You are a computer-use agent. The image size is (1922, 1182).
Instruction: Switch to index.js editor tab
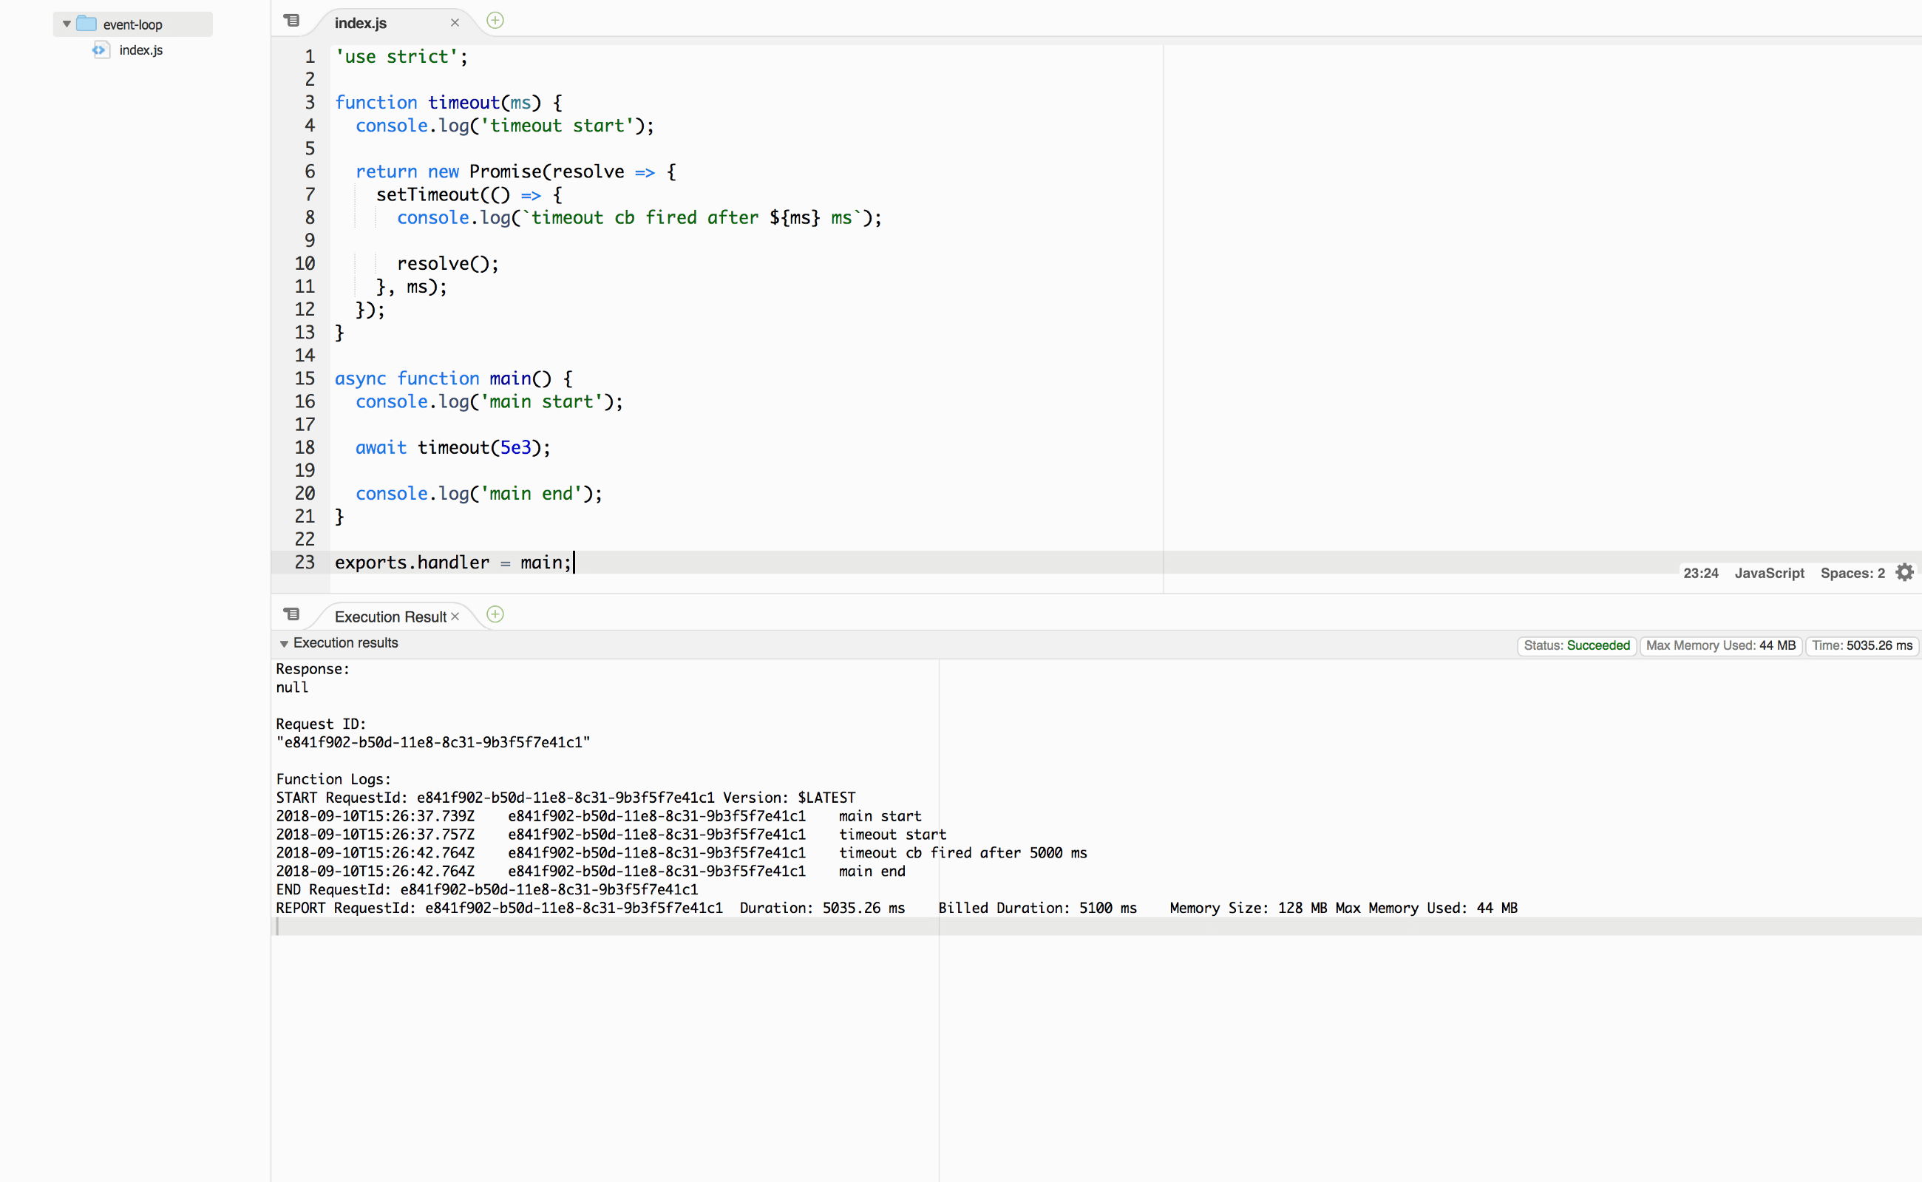tap(360, 24)
